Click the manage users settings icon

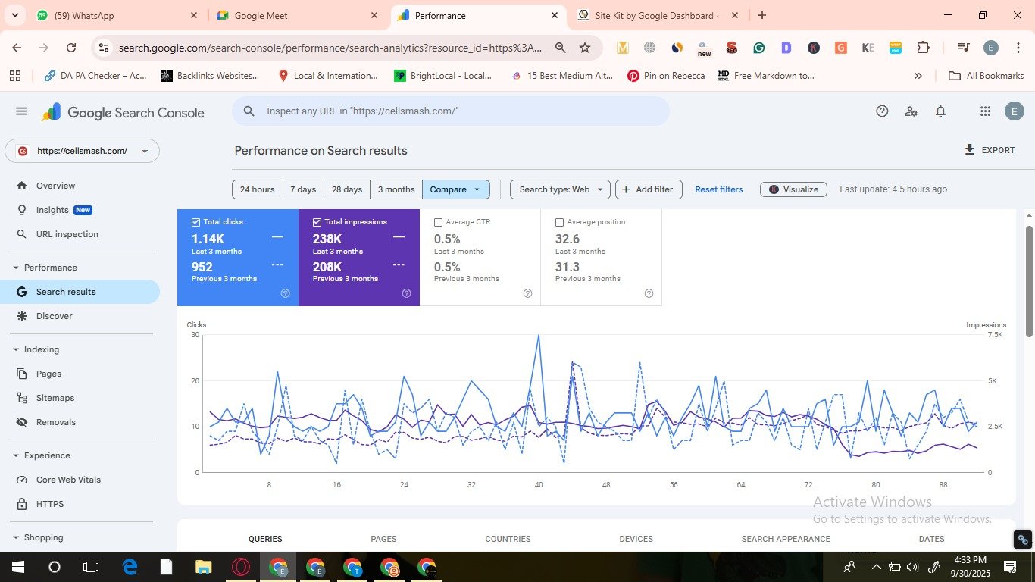coord(911,111)
